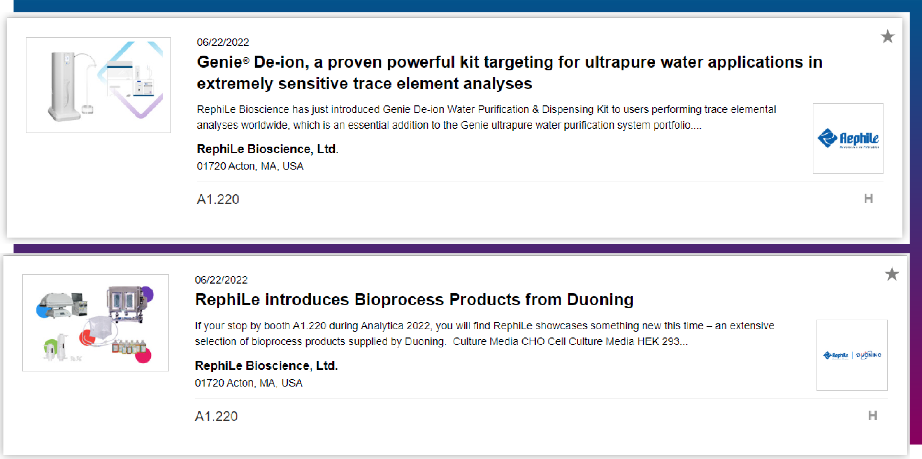Click the first card's article summary text
Viewport: 922px width, 459px height.
(486, 117)
